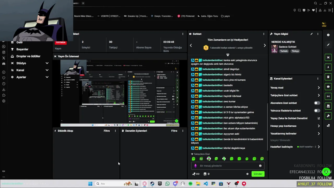Image resolution: width=334 pixels, height=188 pixels.
Task: Click the pencil edit icon in right toolbar
Action: coord(328,45)
